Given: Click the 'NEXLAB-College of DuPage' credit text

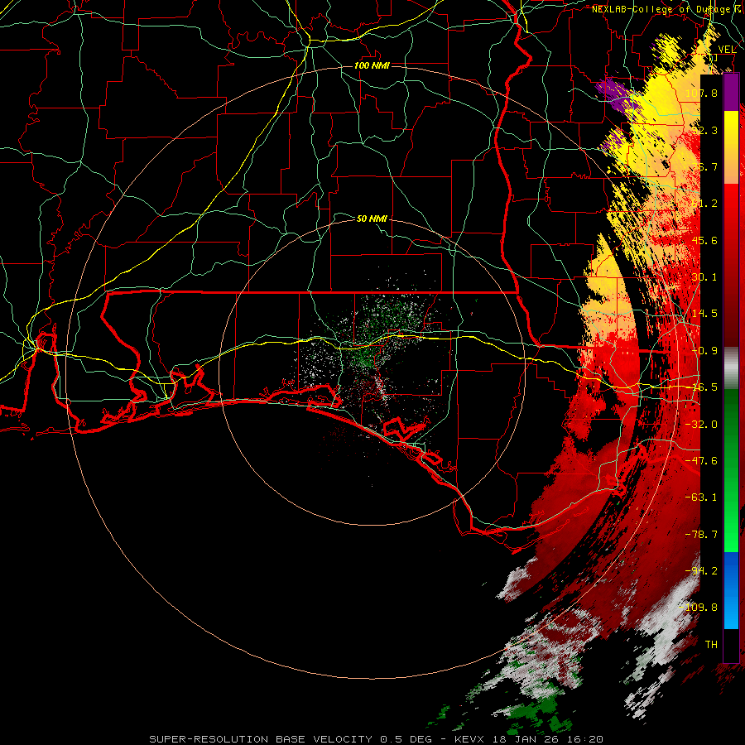Looking at the screenshot, I should click(661, 9).
